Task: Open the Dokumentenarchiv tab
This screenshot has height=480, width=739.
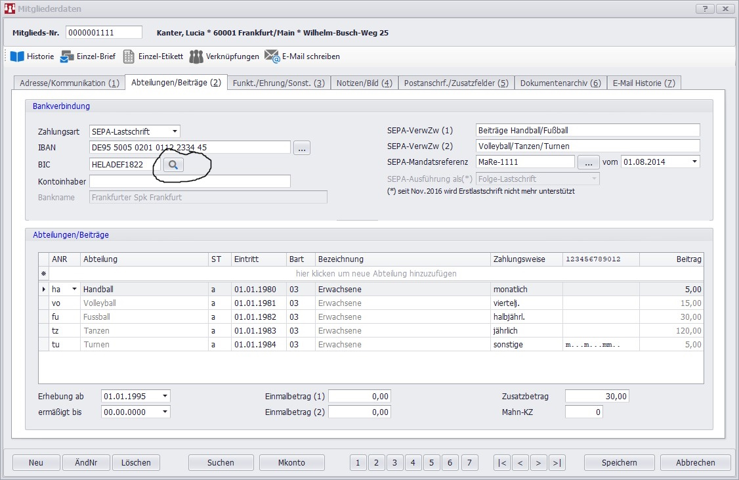Action: coord(560,83)
